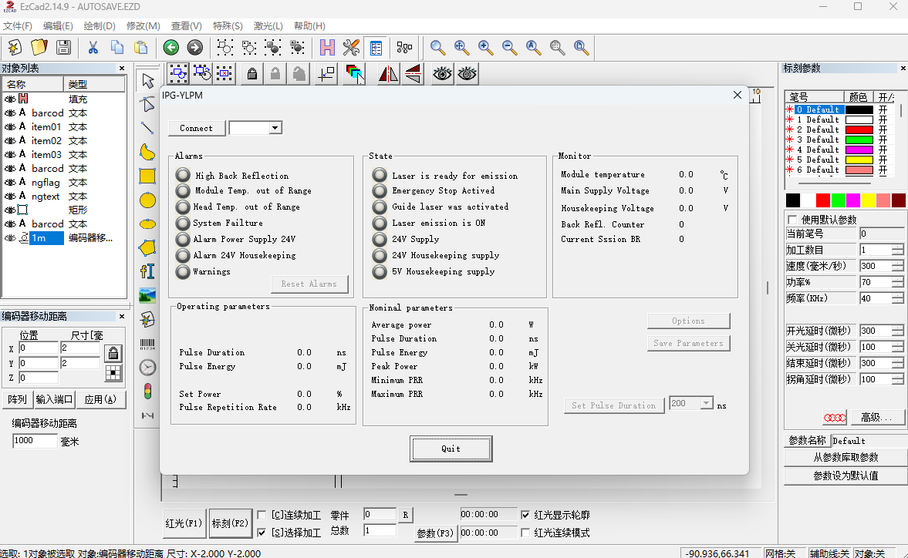Toggle visibility eye of ngflag row
Image resolution: width=908 pixels, height=558 pixels.
point(10,182)
